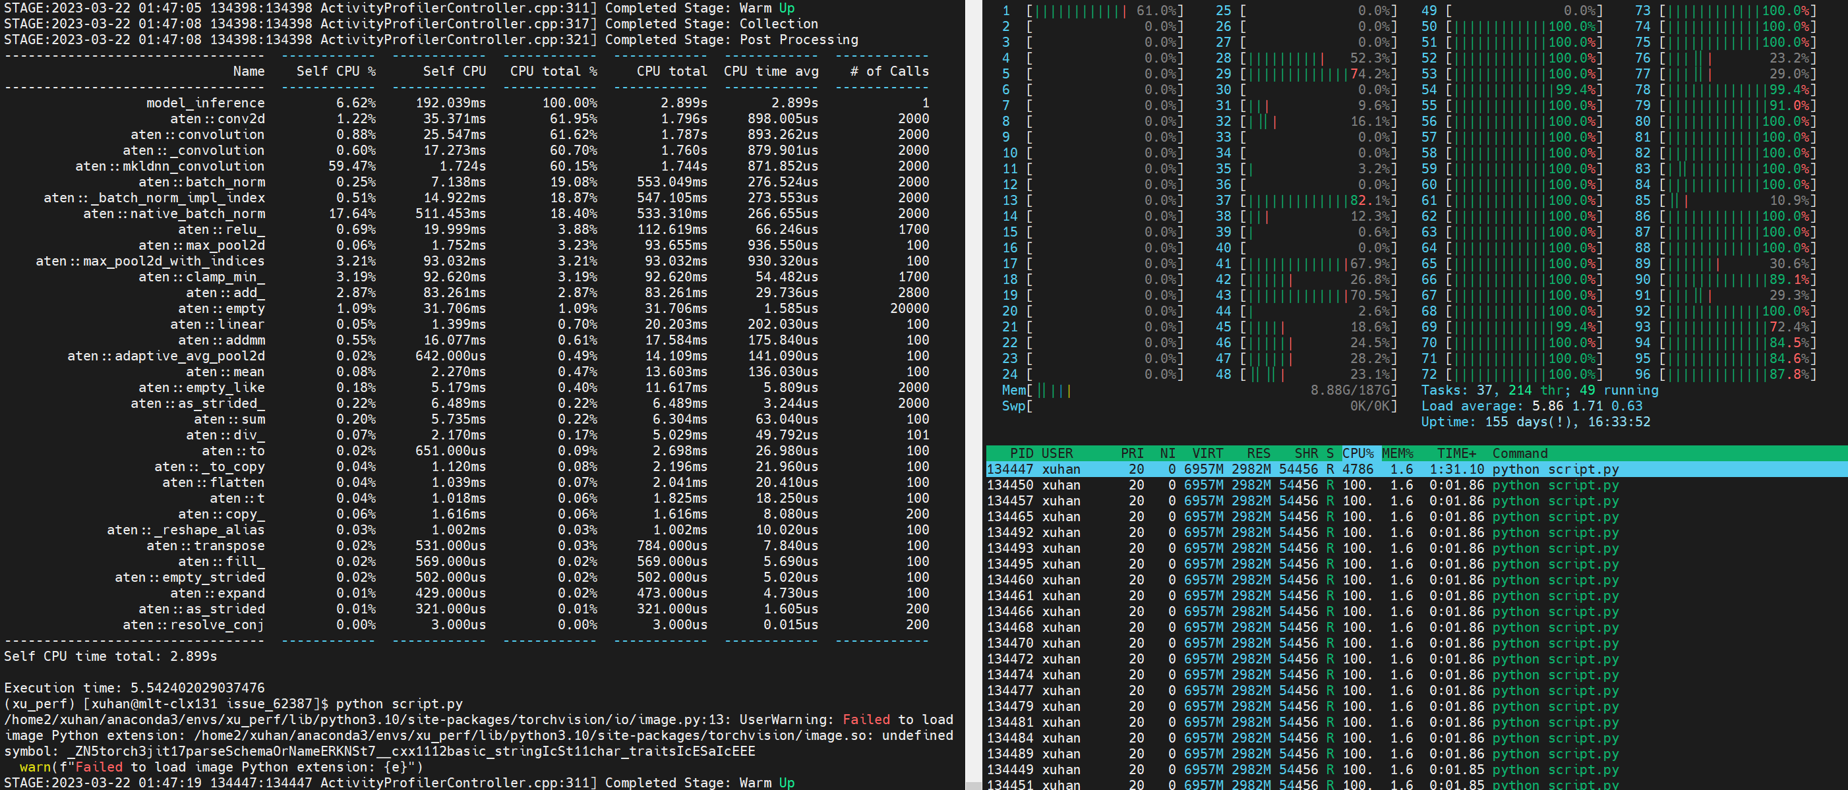Click the Swp swap meter

pyautogui.click(x=1198, y=407)
